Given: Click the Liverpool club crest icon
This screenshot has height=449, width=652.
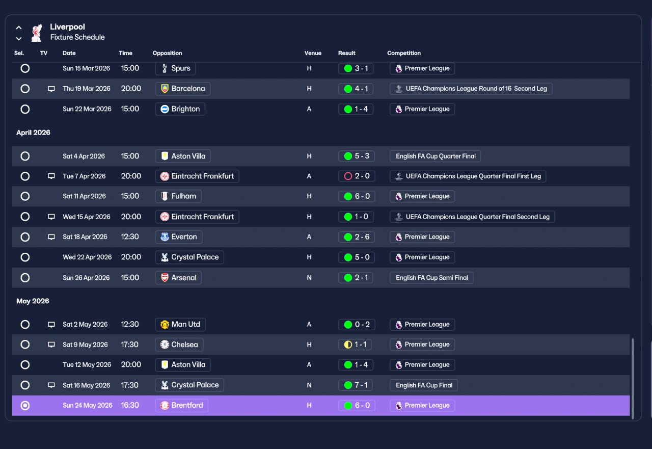Looking at the screenshot, I should click(x=36, y=33).
